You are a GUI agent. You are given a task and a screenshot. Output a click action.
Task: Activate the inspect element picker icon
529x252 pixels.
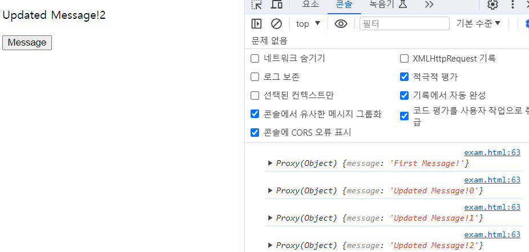[x=257, y=5]
